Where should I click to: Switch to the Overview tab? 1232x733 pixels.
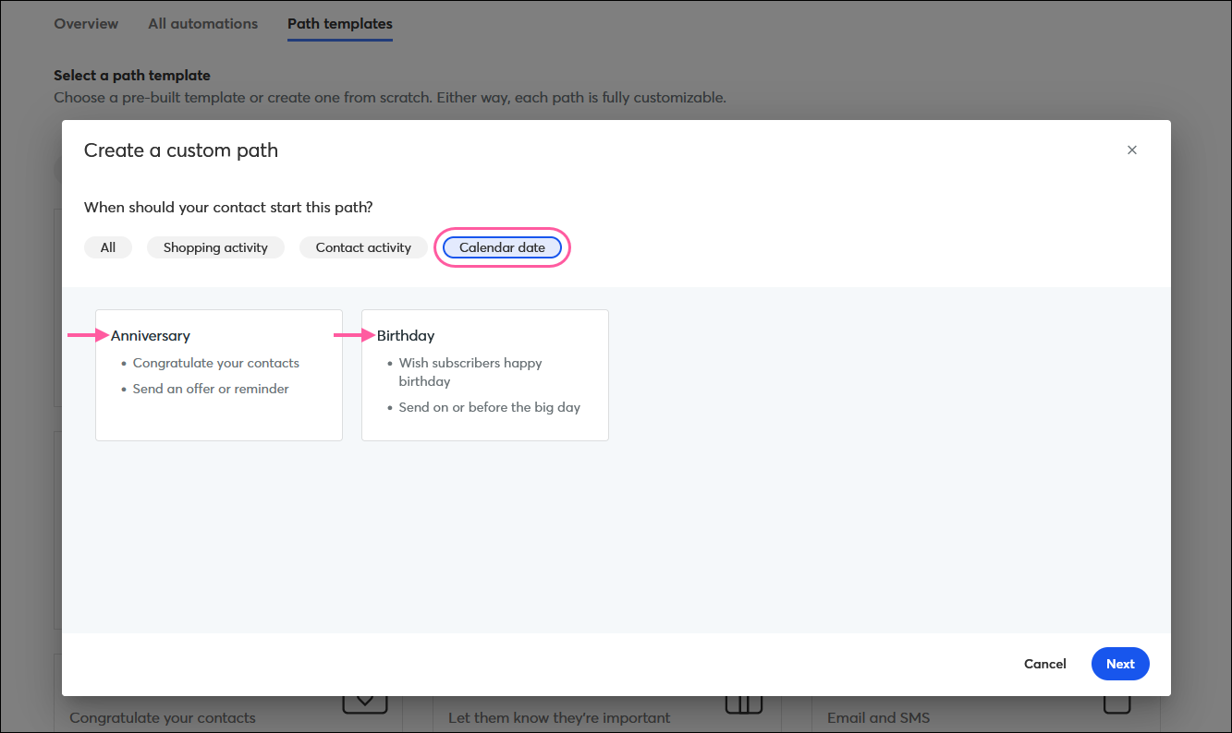(86, 24)
